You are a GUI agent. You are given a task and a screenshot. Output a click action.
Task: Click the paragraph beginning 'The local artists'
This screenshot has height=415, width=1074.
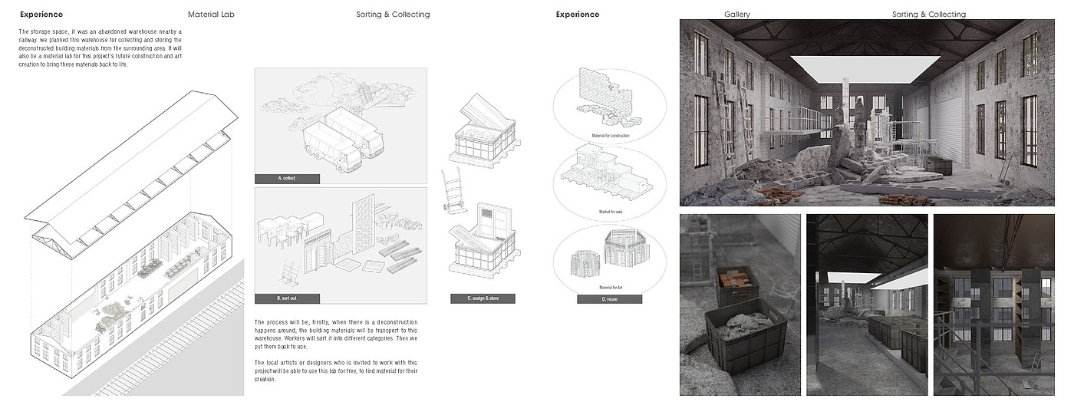(336, 371)
